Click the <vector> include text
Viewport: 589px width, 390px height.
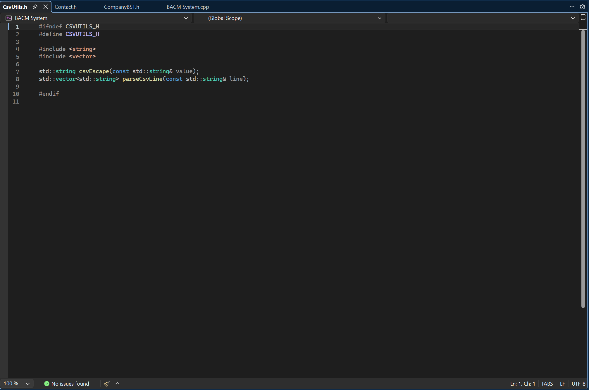click(x=82, y=56)
